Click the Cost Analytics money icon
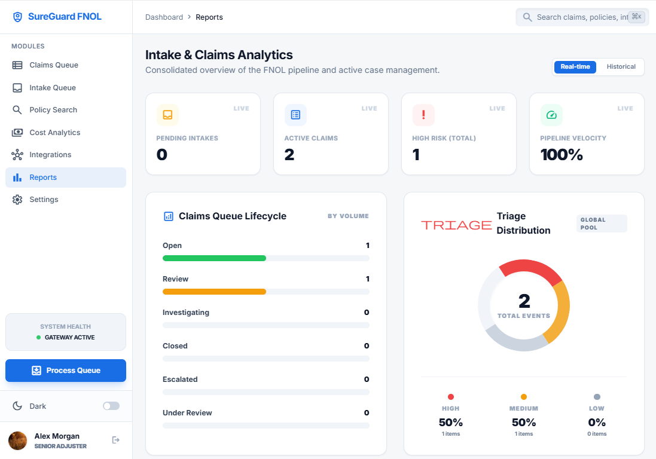The image size is (656, 459). tap(17, 133)
